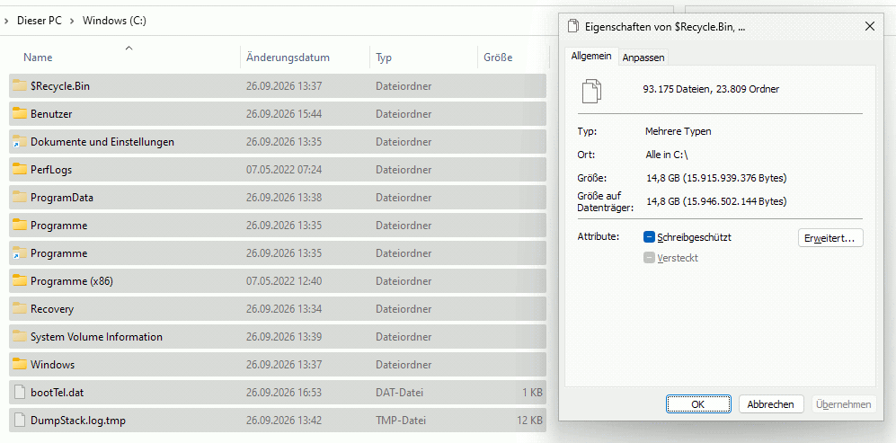Select the bootTel.dat file icon
This screenshot has width=896, height=443.
(x=20, y=392)
